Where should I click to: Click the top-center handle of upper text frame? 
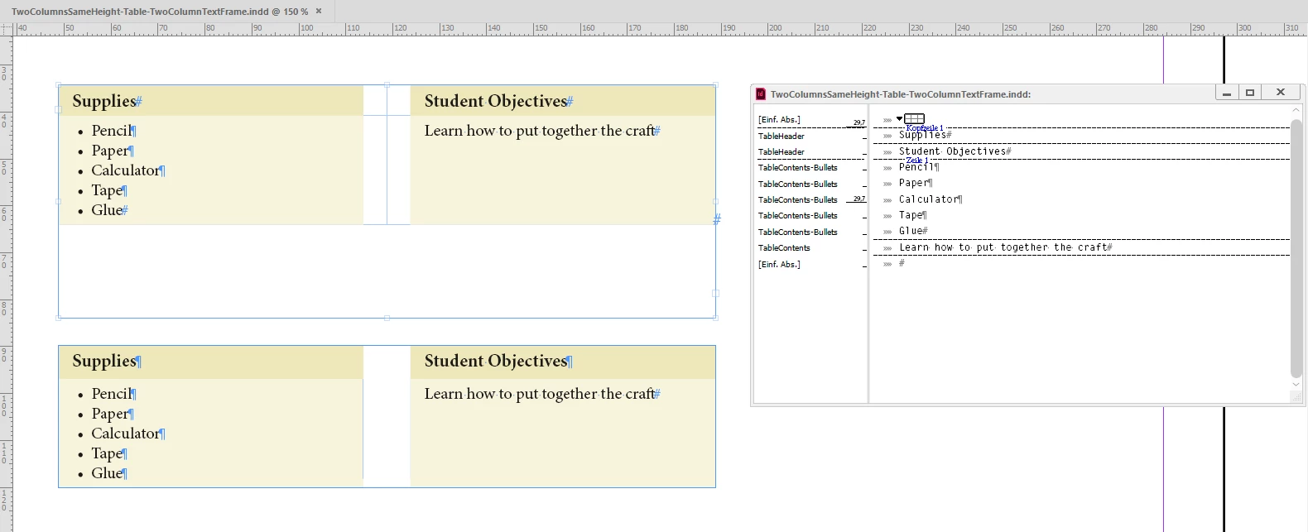click(387, 84)
